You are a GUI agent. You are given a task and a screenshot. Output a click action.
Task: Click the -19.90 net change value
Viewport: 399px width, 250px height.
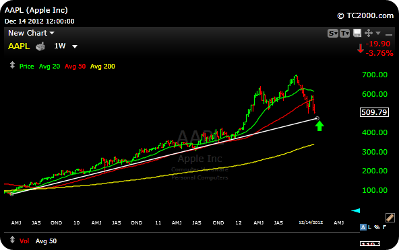coord(378,44)
